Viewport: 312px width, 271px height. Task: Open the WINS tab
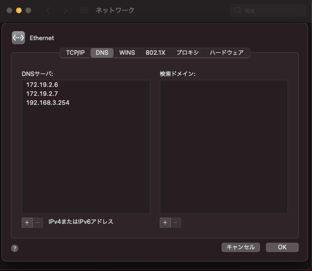[x=127, y=52]
